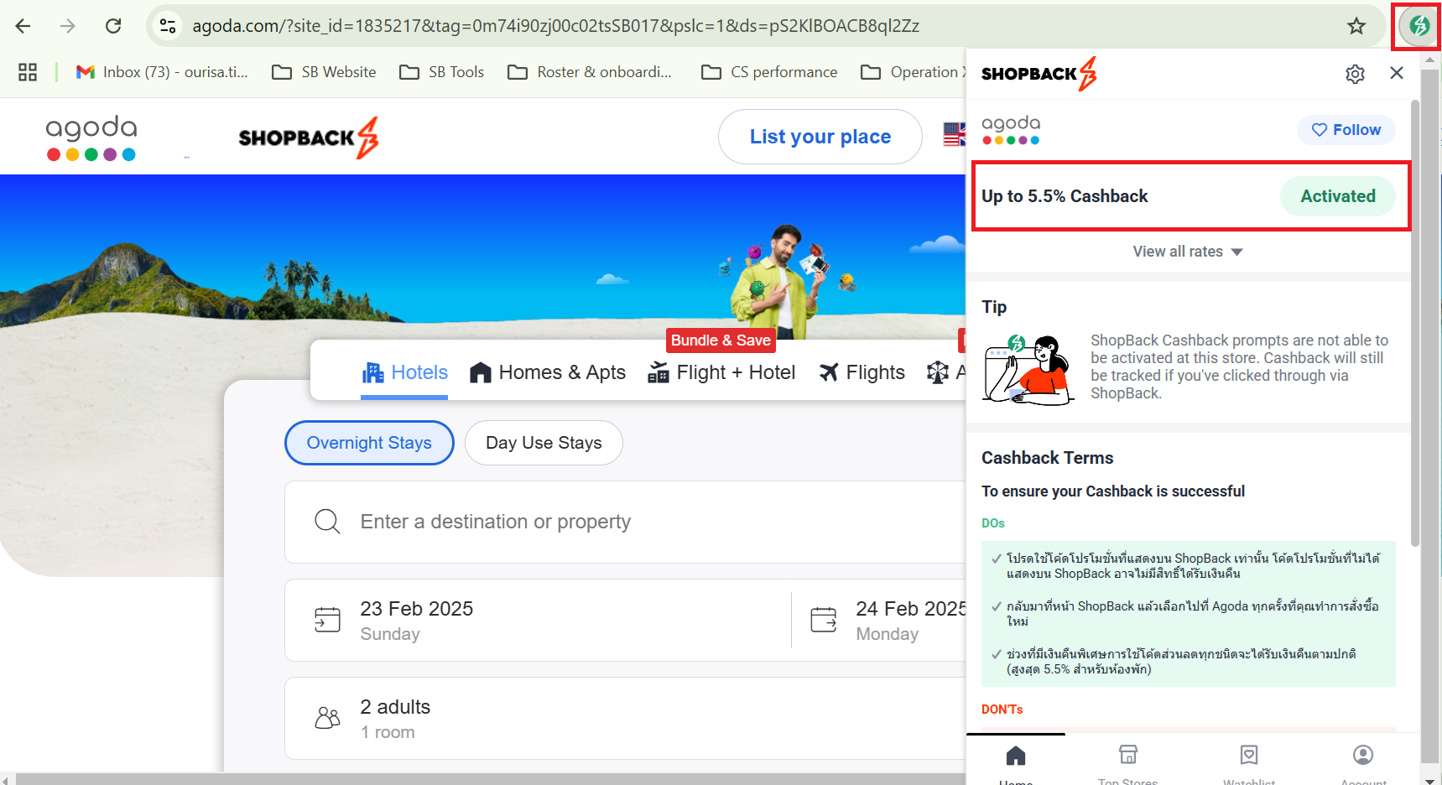Click the ShopBack logo in the panel

(x=1039, y=74)
